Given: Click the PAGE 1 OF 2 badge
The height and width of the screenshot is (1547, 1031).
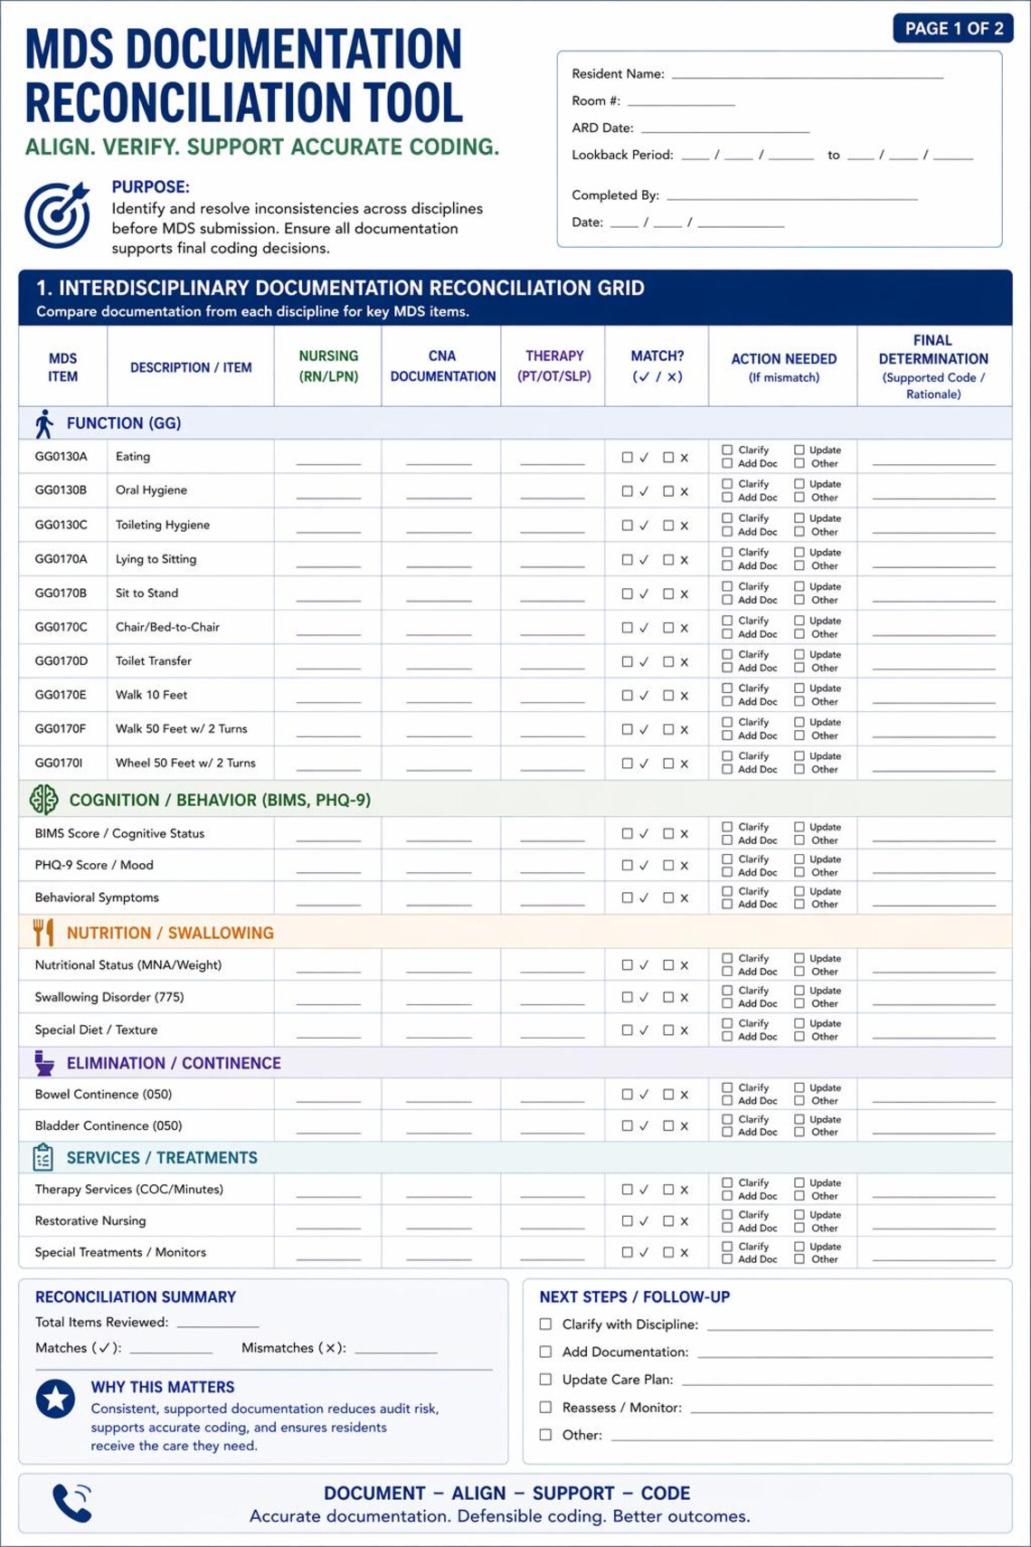Looking at the screenshot, I should click(x=953, y=28).
